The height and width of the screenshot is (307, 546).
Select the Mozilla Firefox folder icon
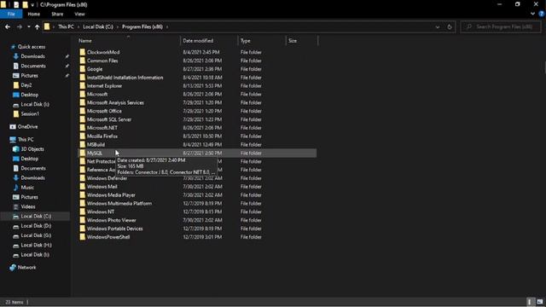click(x=82, y=136)
